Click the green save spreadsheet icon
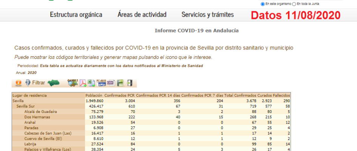Image resolution: width=357 pixels, height=151 pixels. (120, 83)
